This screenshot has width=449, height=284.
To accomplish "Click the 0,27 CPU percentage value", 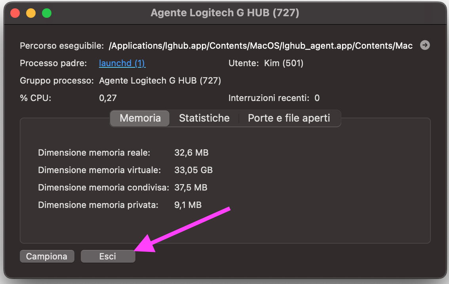I will (108, 98).
